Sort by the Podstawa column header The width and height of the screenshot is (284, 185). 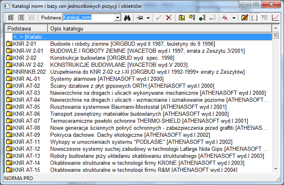[26, 28]
